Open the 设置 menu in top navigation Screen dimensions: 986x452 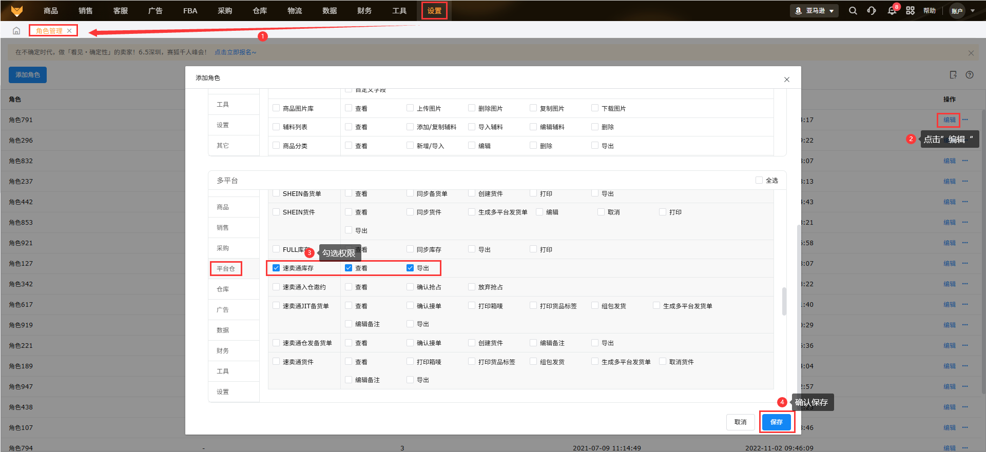point(434,11)
